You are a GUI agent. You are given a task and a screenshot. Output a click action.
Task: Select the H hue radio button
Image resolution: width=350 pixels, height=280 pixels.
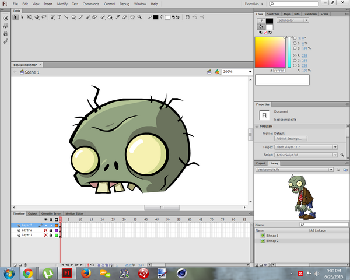295,38
